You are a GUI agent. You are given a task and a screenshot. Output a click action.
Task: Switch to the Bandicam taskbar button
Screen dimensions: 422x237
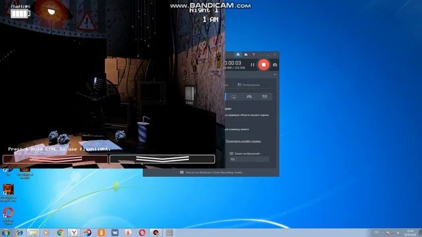pos(156,232)
